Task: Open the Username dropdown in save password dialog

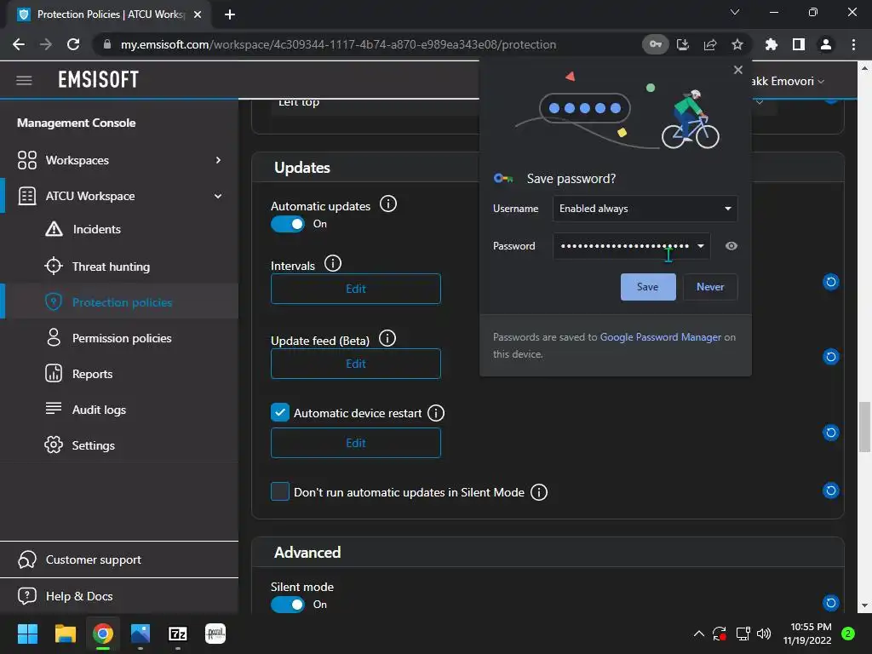Action: [645, 209]
